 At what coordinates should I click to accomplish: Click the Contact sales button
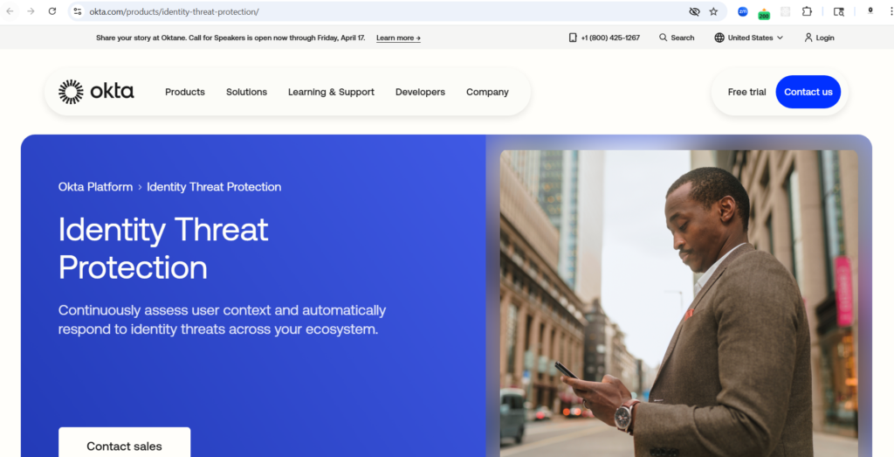coord(124,446)
